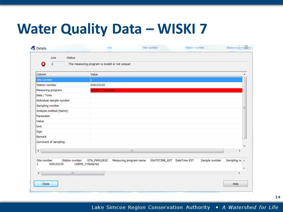
Task: Select the Value row in column list
Action: point(139,121)
